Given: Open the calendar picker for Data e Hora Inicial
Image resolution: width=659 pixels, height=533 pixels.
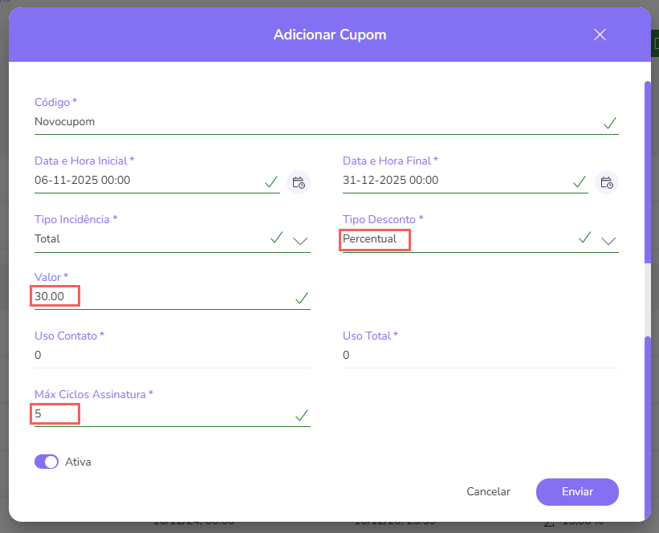Looking at the screenshot, I should [x=298, y=182].
